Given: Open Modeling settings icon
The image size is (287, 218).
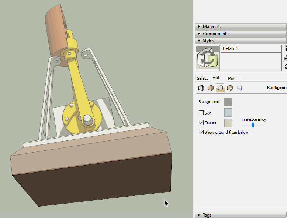Looking at the screenshot, I should click(239, 88).
